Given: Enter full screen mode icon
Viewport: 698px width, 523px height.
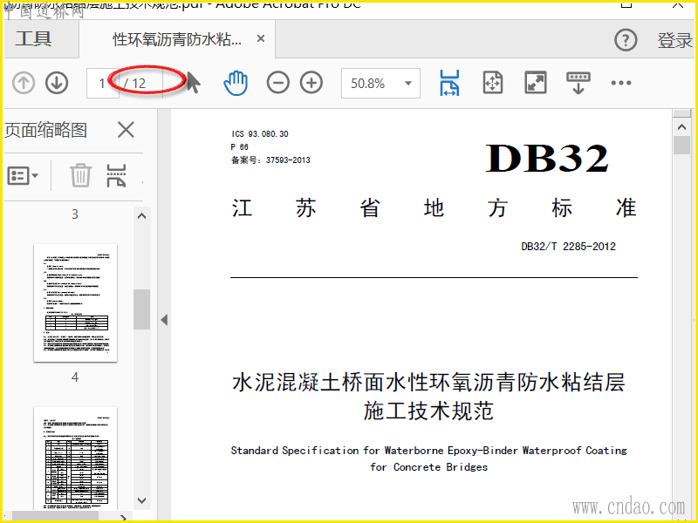Looking at the screenshot, I should (536, 83).
